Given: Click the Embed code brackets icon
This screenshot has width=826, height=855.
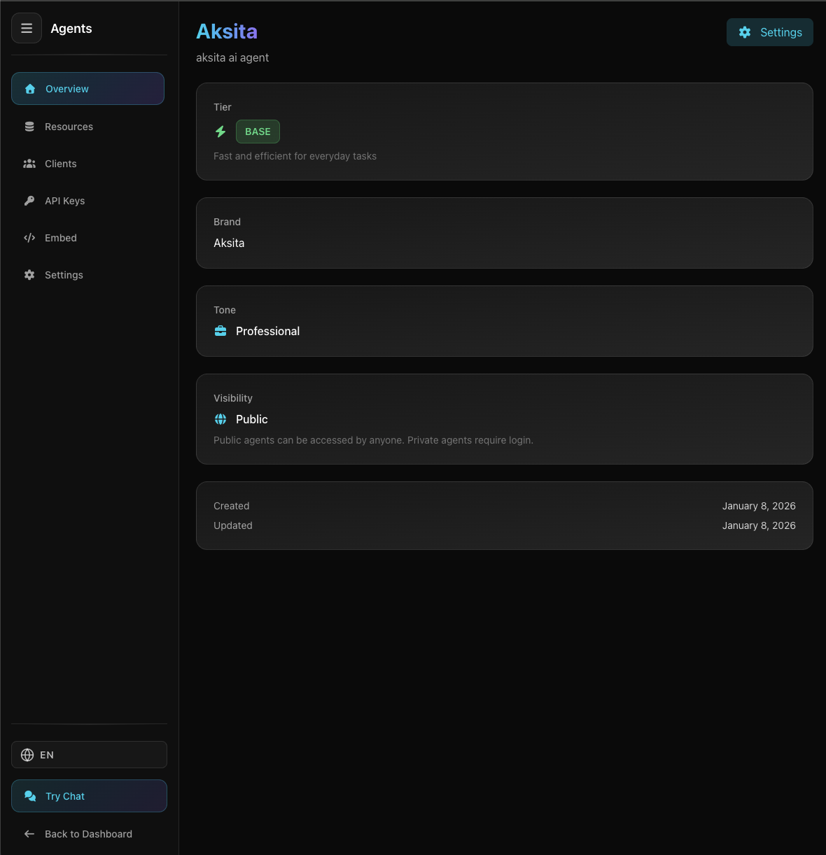Looking at the screenshot, I should pyautogui.click(x=29, y=238).
